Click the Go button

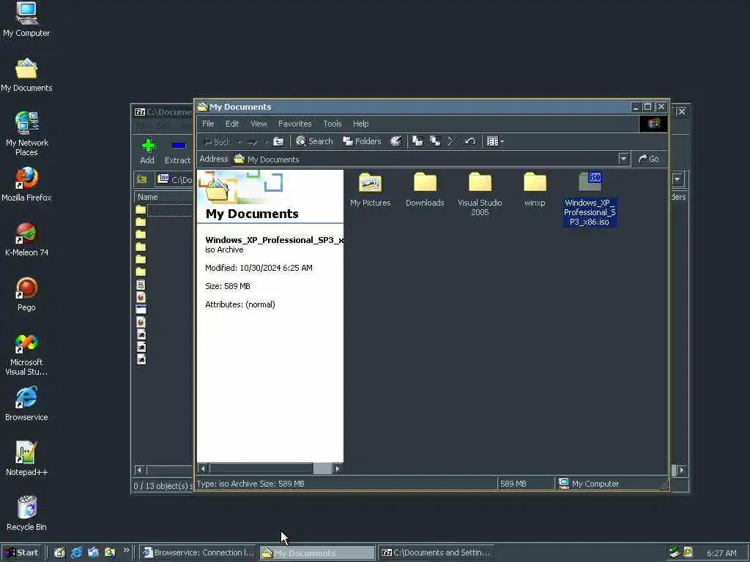coord(649,159)
